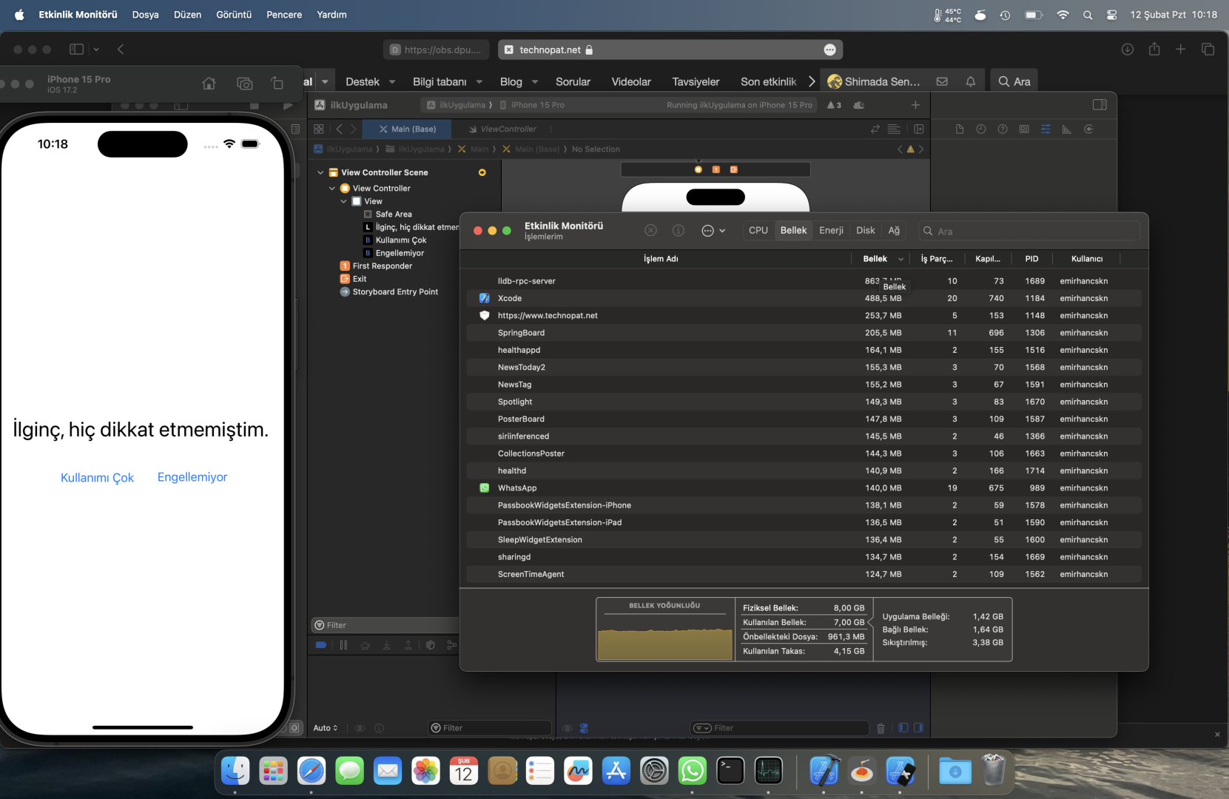Open Xcode's Attributes inspector icon
This screenshot has height=799, width=1229.
click(1046, 129)
